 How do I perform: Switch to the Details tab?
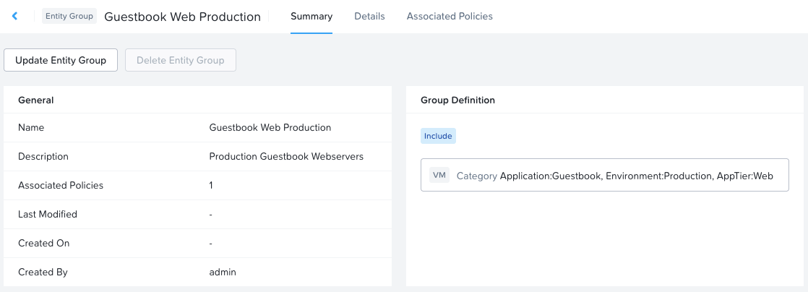tap(369, 16)
